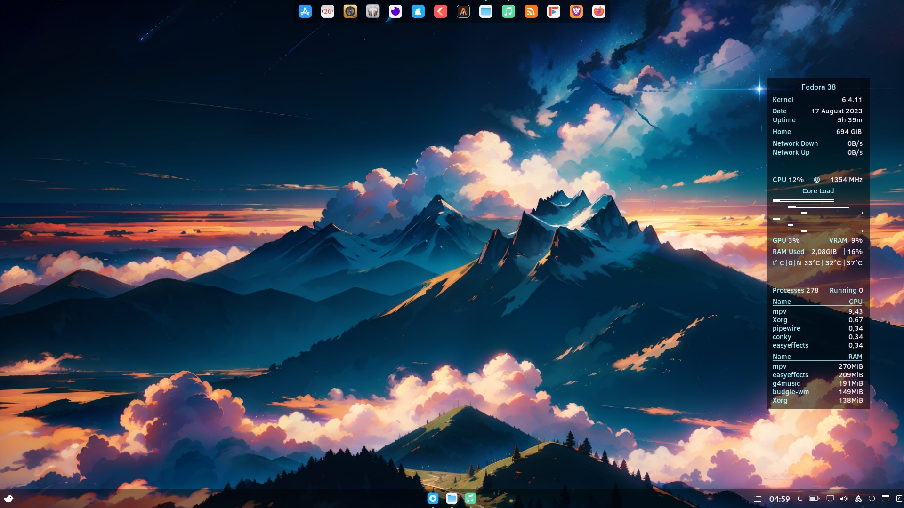Open the calendar app showing 26
The width and height of the screenshot is (904, 508).
tap(328, 11)
